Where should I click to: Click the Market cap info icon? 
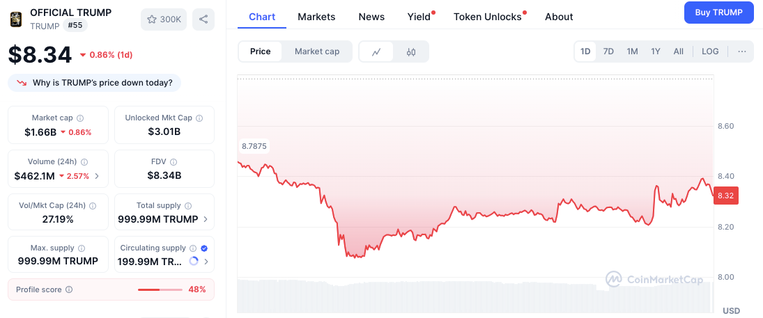(80, 118)
